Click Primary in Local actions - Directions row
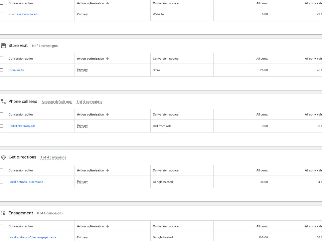The width and height of the screenshot is (322, 241). click(82, 182)
